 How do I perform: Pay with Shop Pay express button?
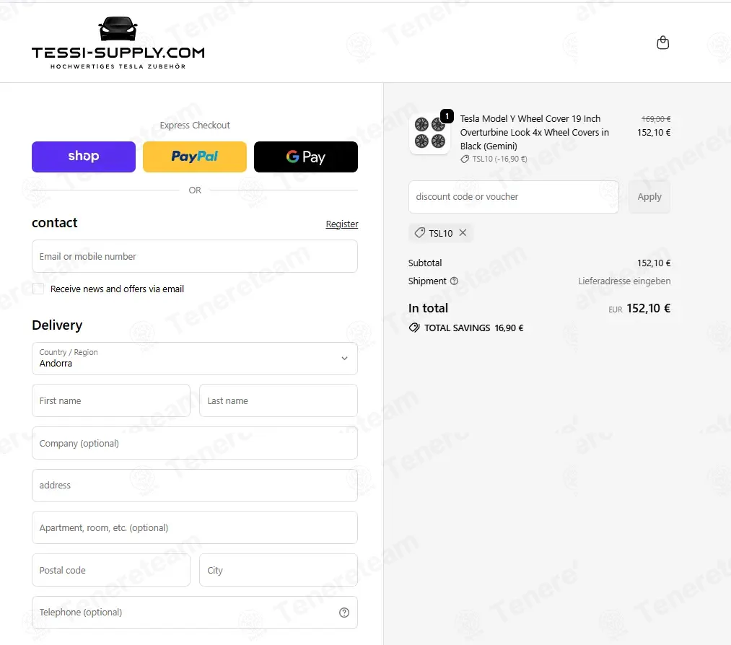coord(84,157)
